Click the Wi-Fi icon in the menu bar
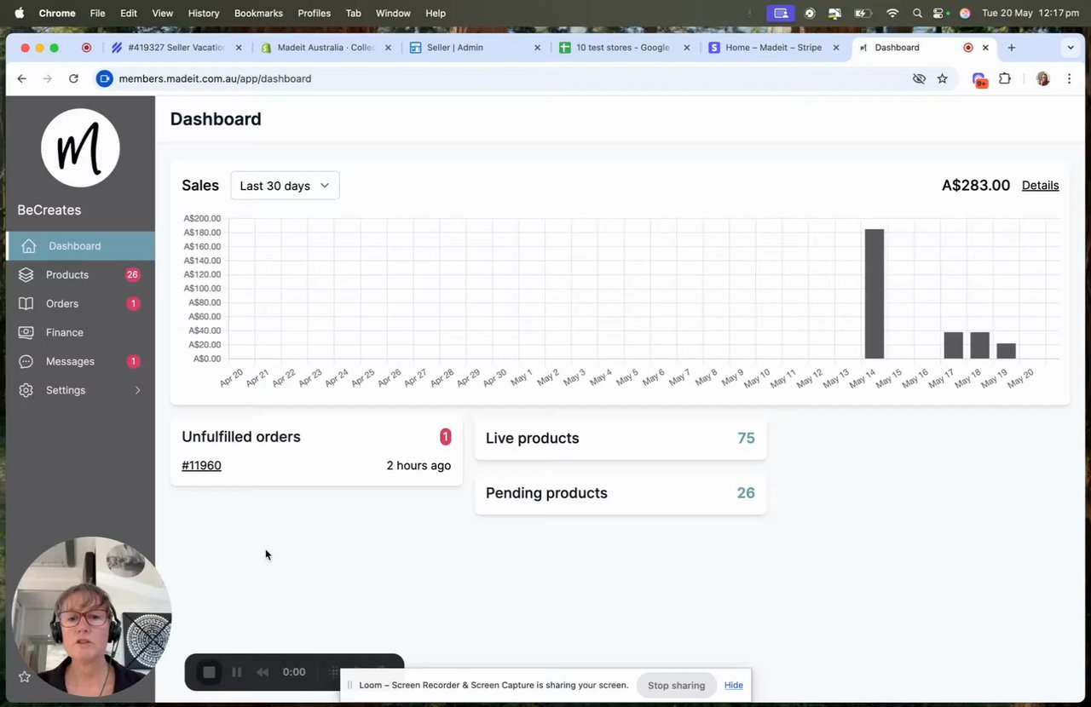The height and width of the screenshot is (707, 1091). (892, 13)
